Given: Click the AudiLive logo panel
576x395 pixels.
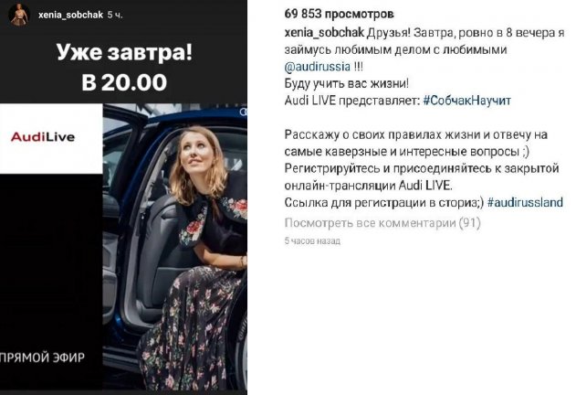Looking at the screenshot, I should point(51,138).
